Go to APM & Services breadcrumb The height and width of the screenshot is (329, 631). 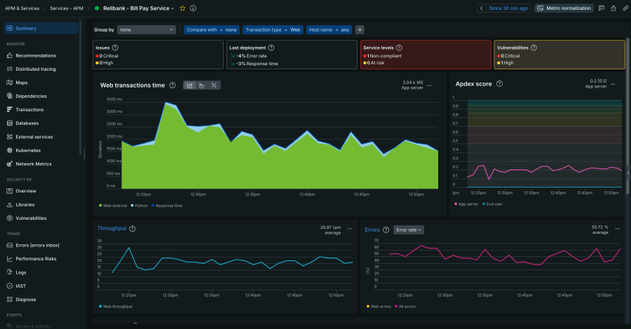point(22,8)
